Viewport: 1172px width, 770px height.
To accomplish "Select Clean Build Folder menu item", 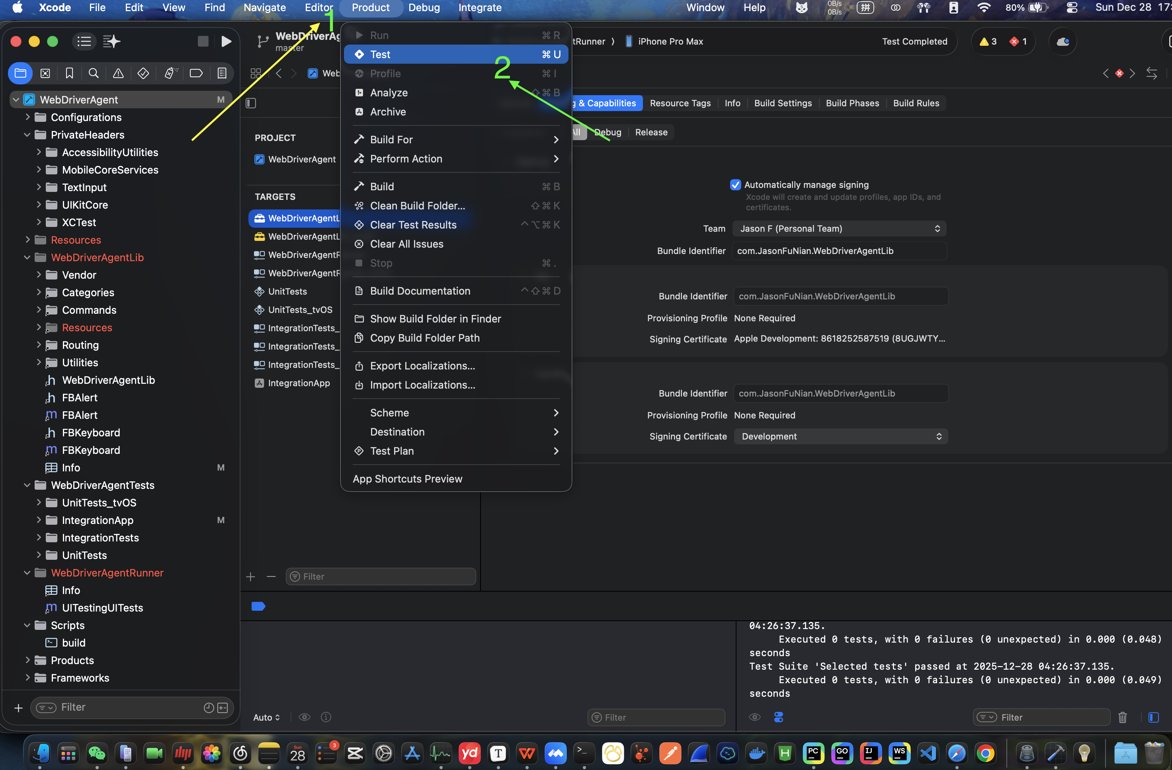I will point(417,206).
